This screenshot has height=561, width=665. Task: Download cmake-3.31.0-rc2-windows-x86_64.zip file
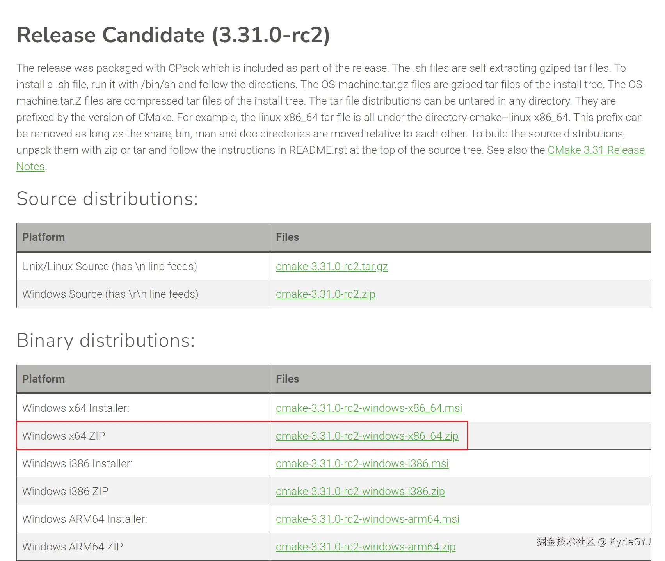tap(367, 436)
